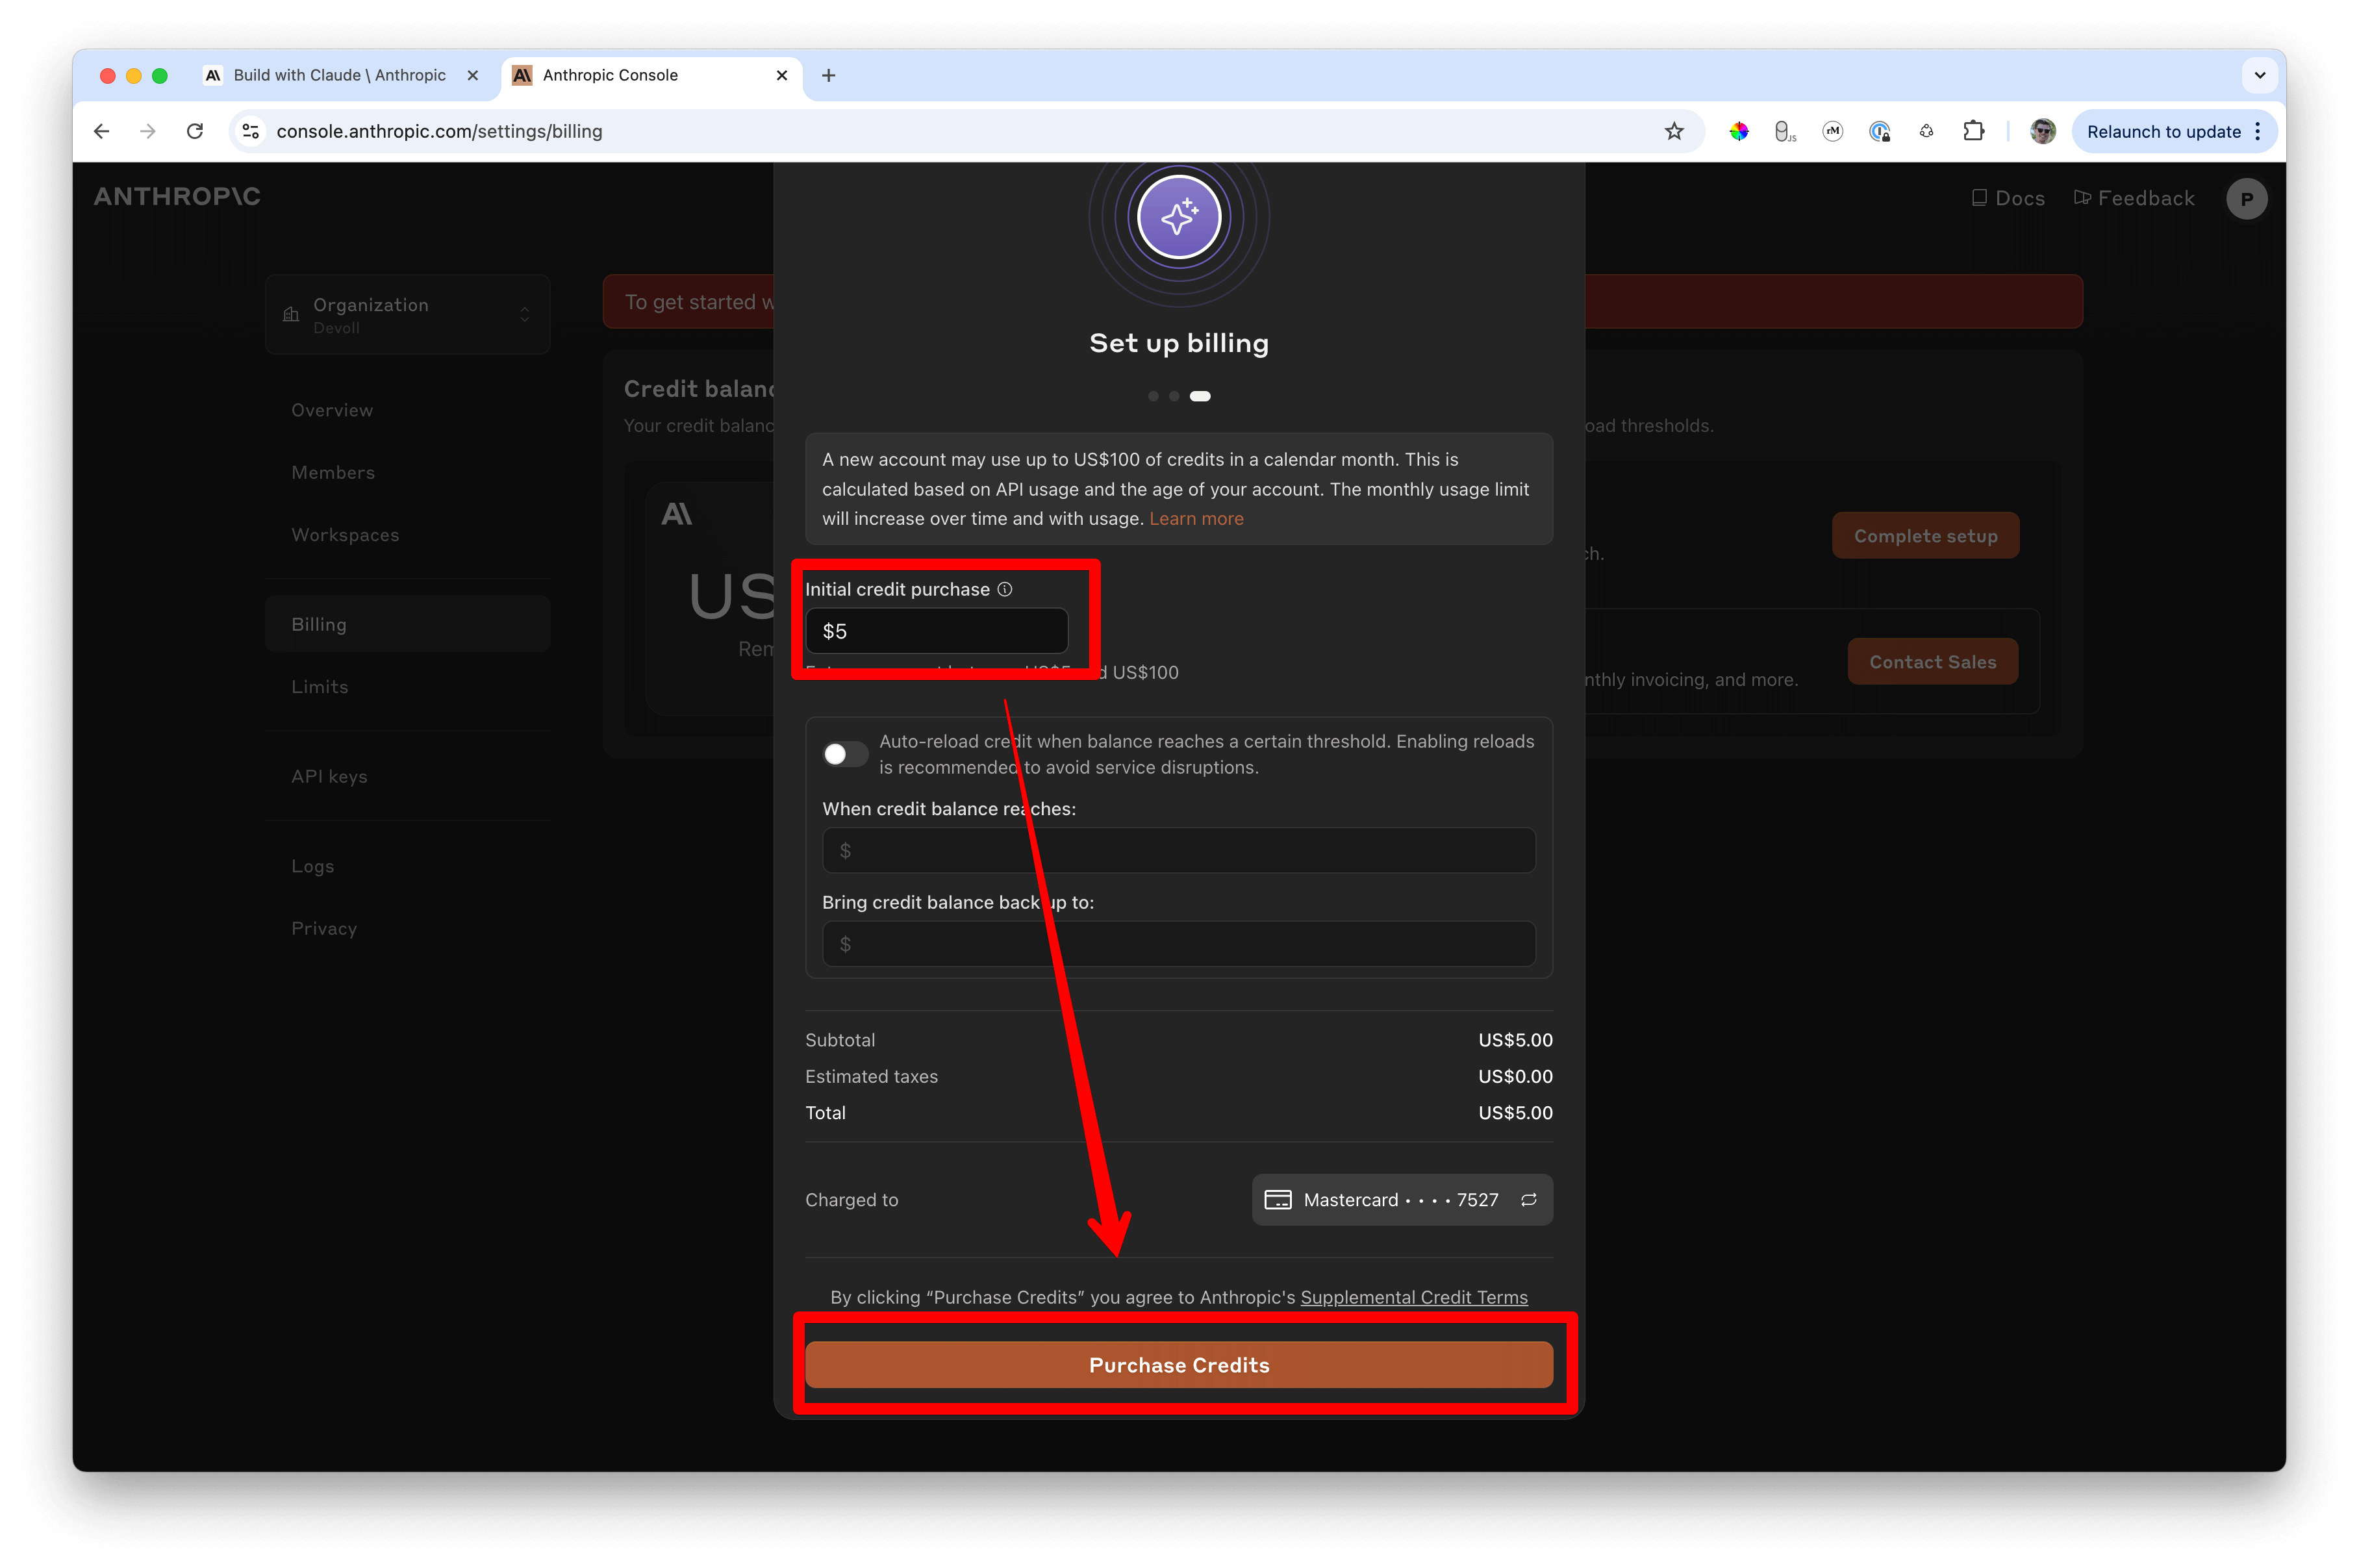Go to Overview in sidebar
2359x1568 pixels.
(x=332, y=410)
